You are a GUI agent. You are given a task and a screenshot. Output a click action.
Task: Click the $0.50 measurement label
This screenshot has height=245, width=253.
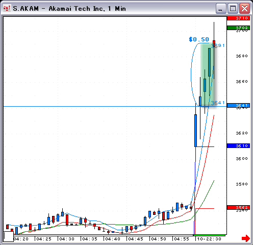[199, 39]
